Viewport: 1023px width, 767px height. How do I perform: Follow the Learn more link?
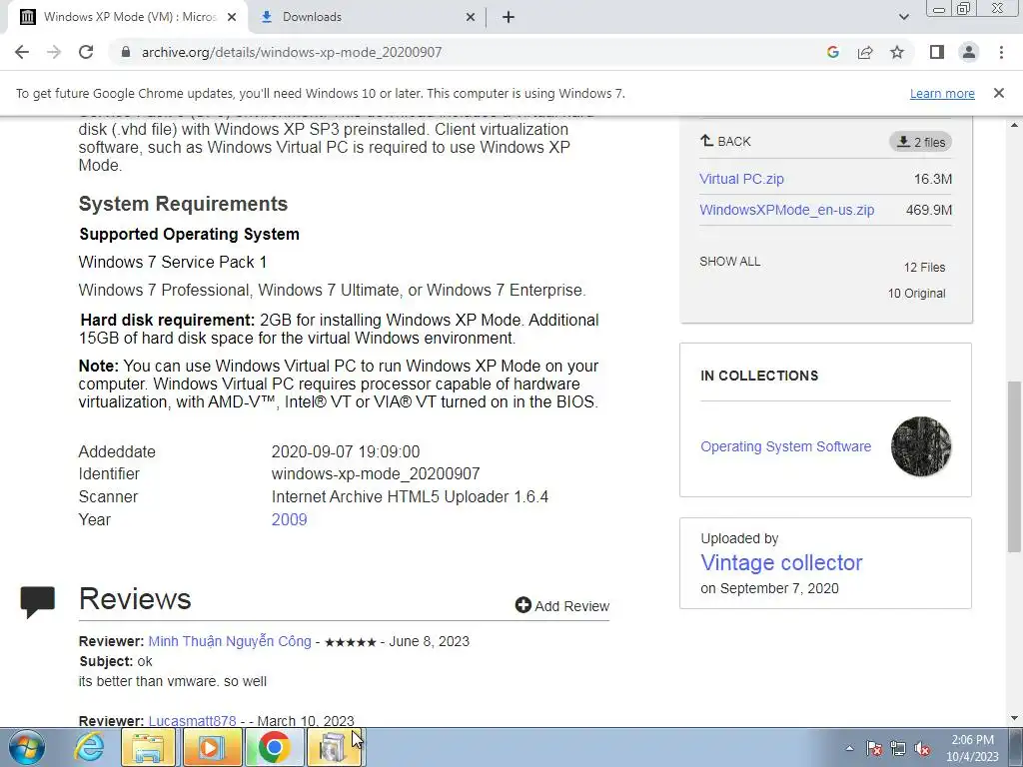(942, 93)
